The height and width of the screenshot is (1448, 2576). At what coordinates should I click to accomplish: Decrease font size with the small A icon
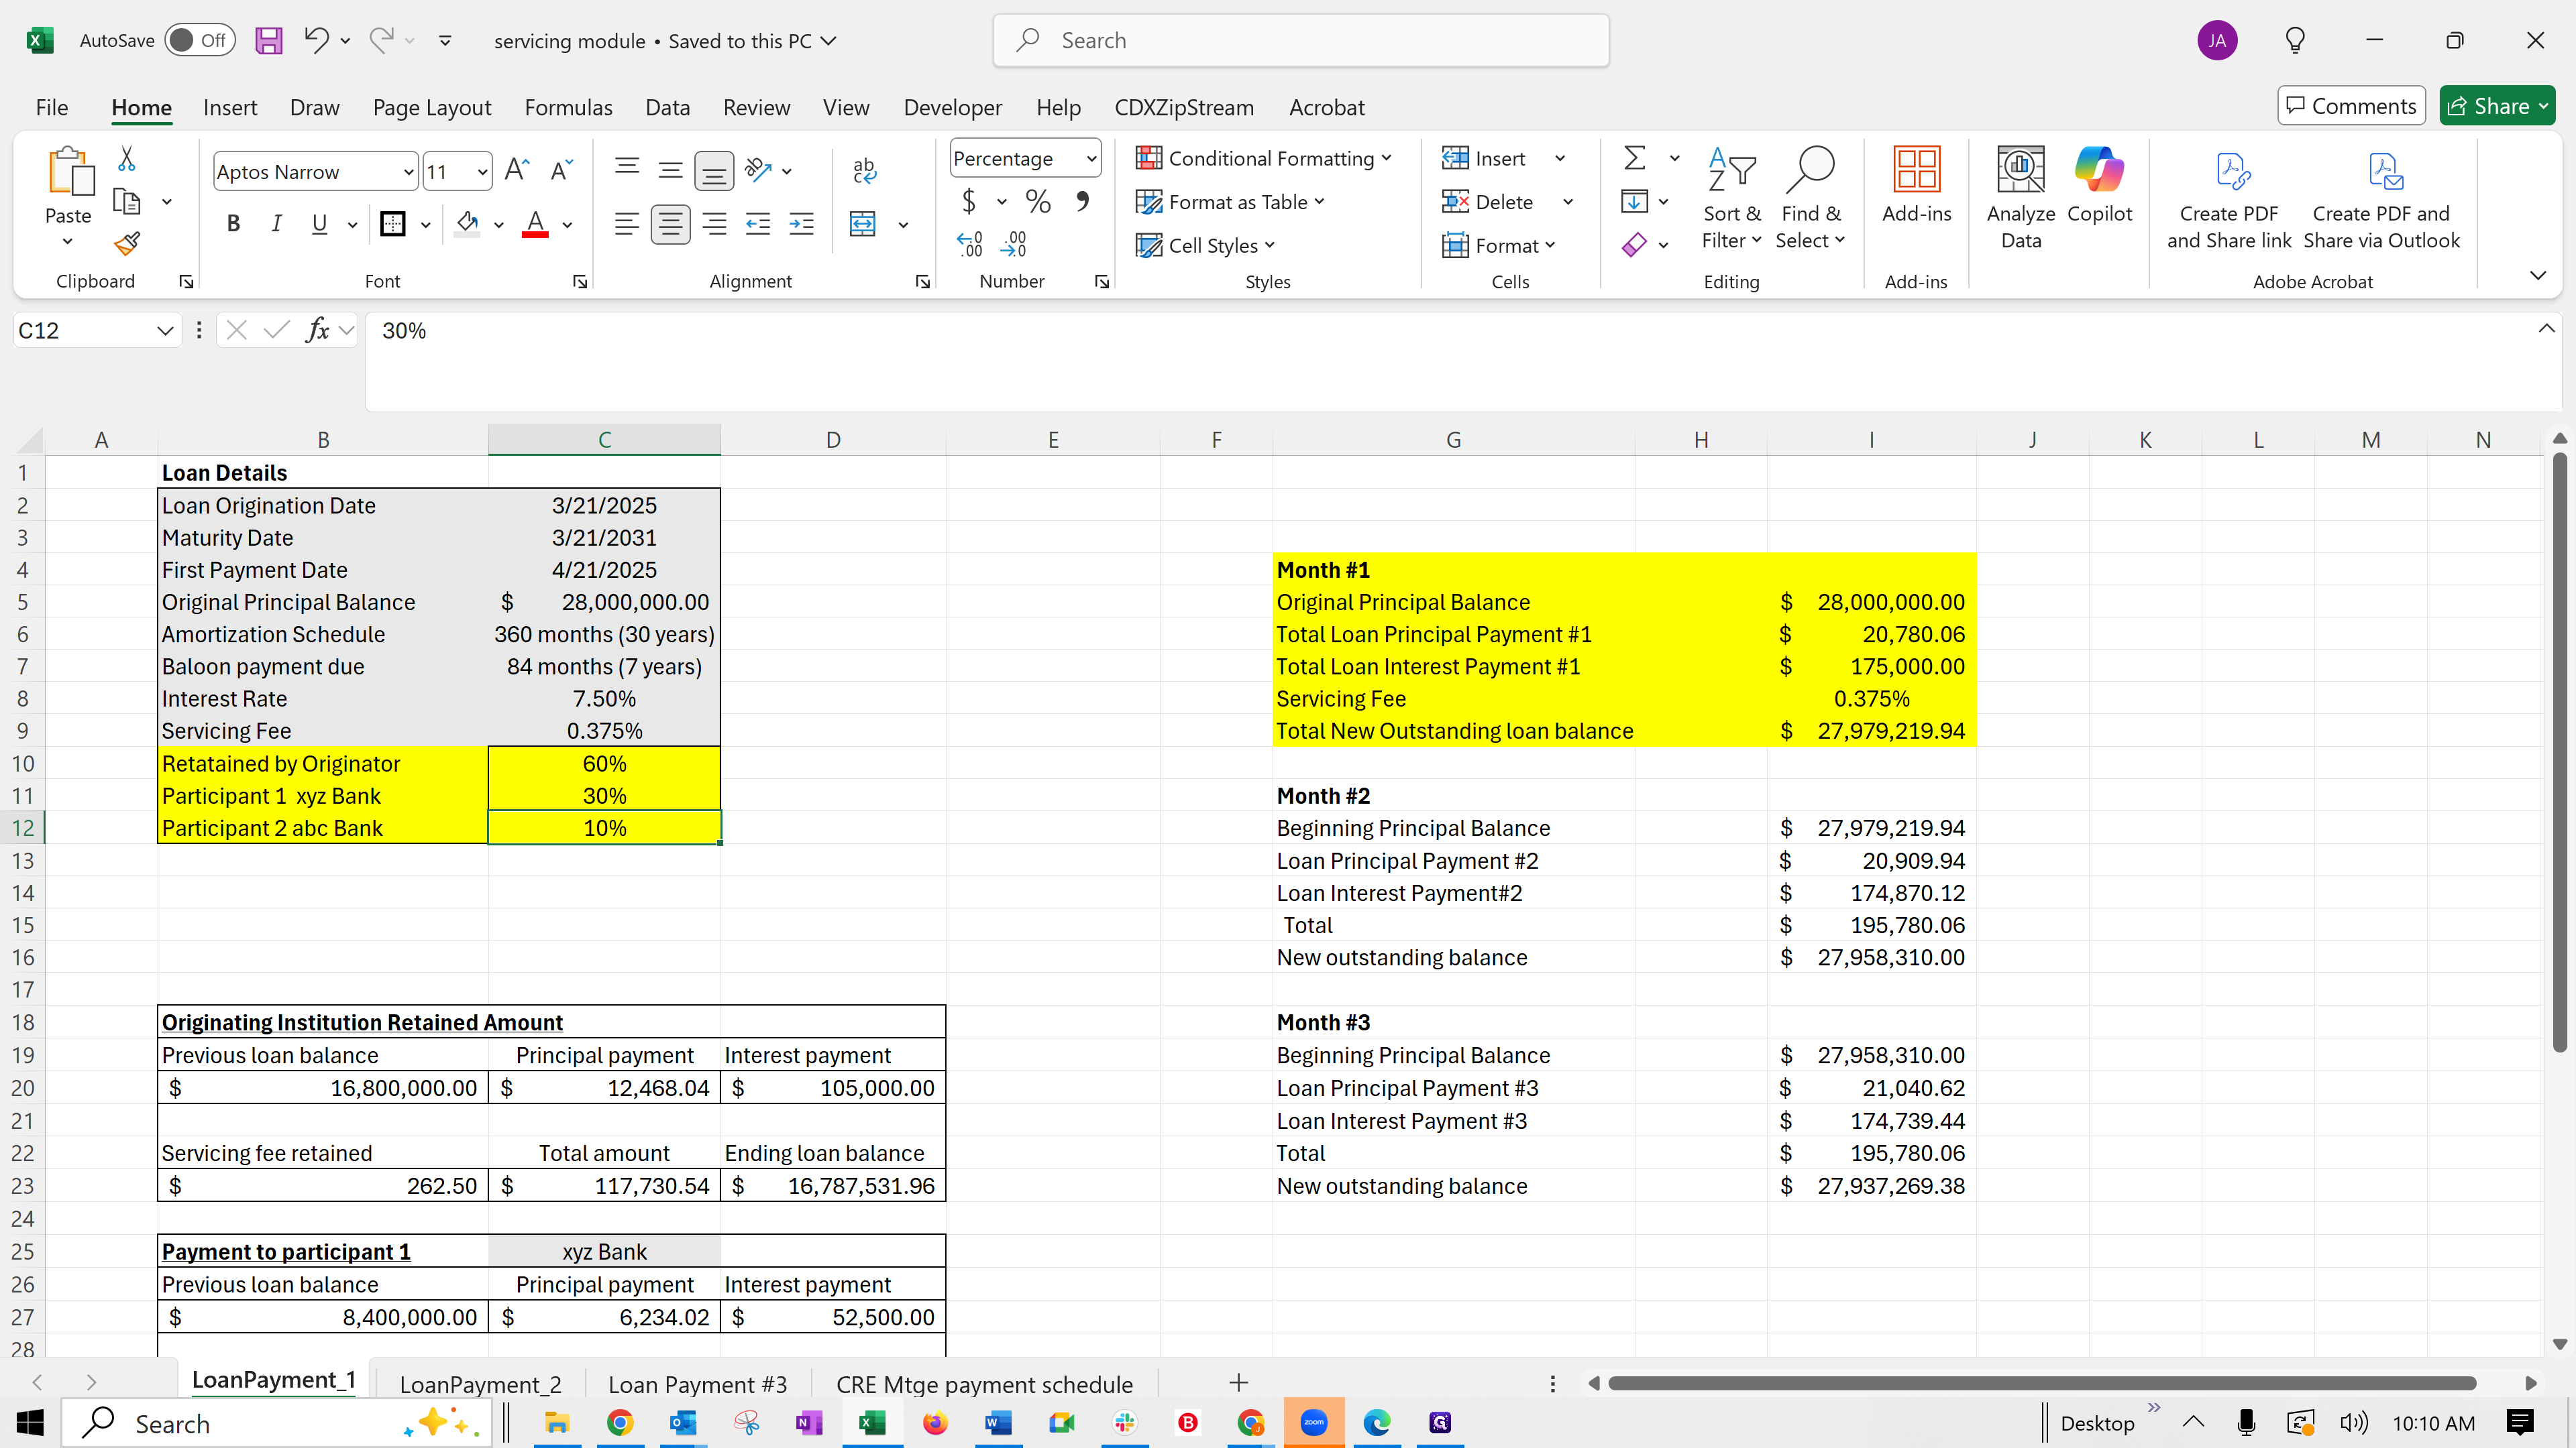pyautogui.click(x=562, y=171)
